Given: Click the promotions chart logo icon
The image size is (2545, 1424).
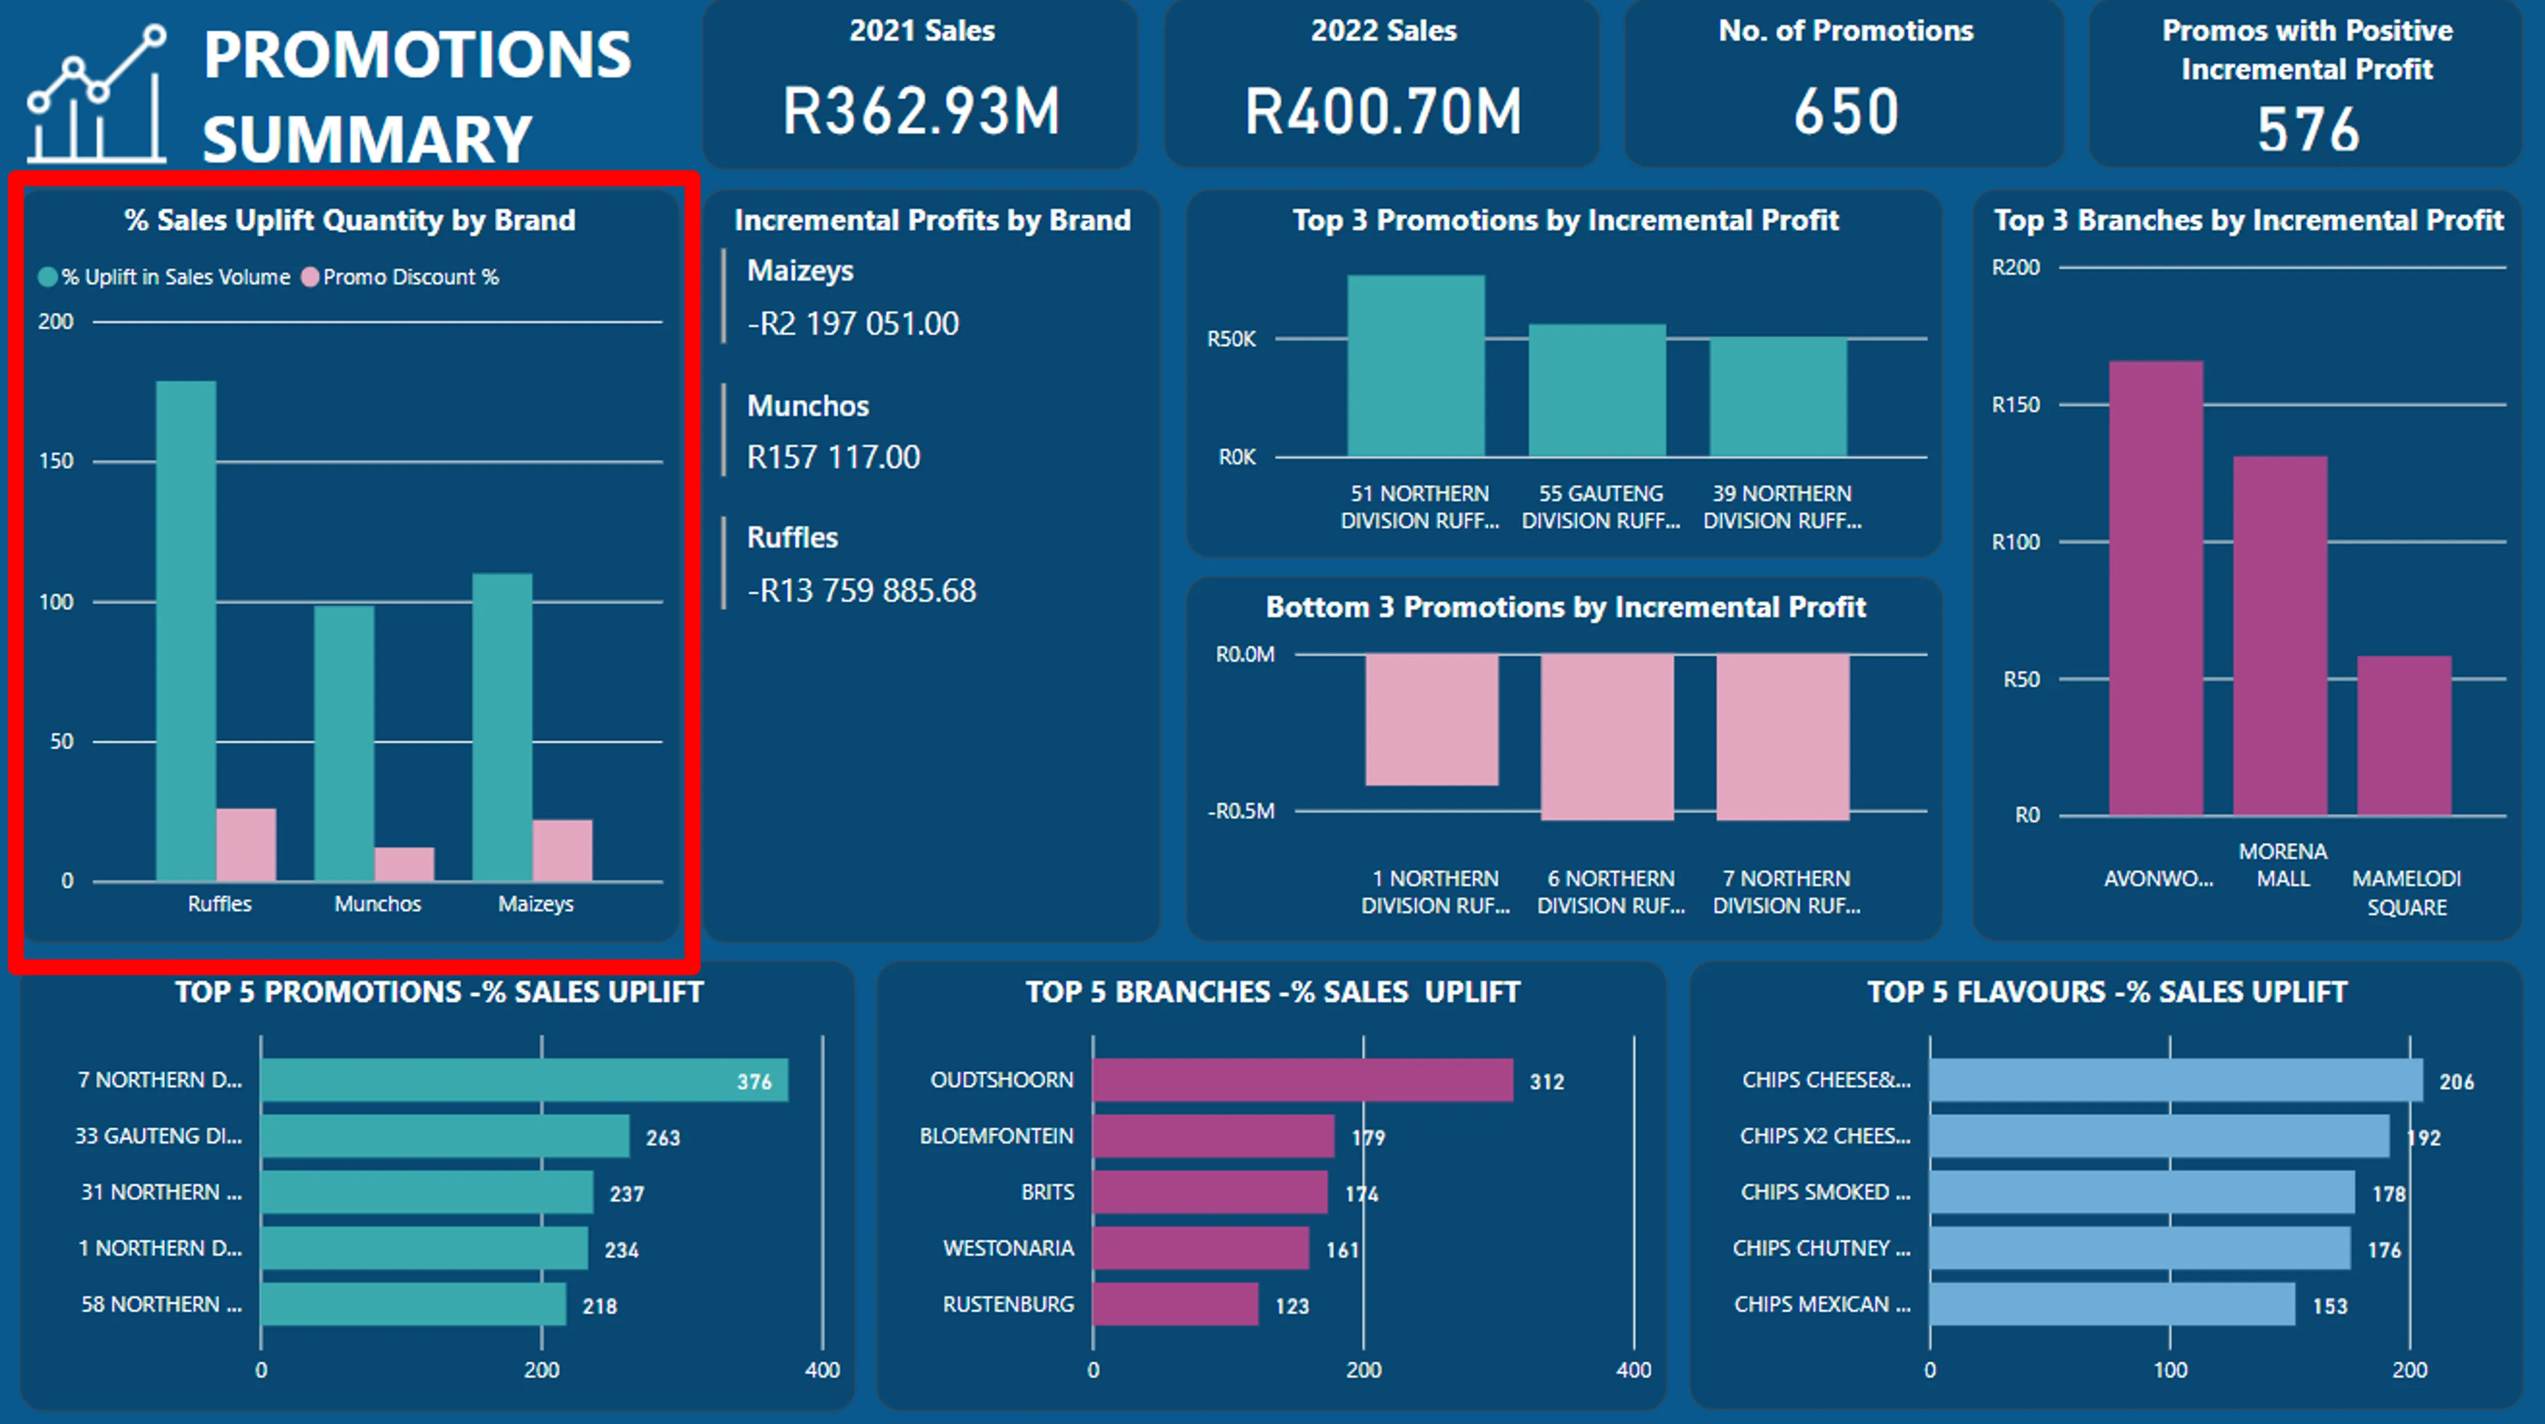Looking at the screenshot, I should tap(97, 94).
